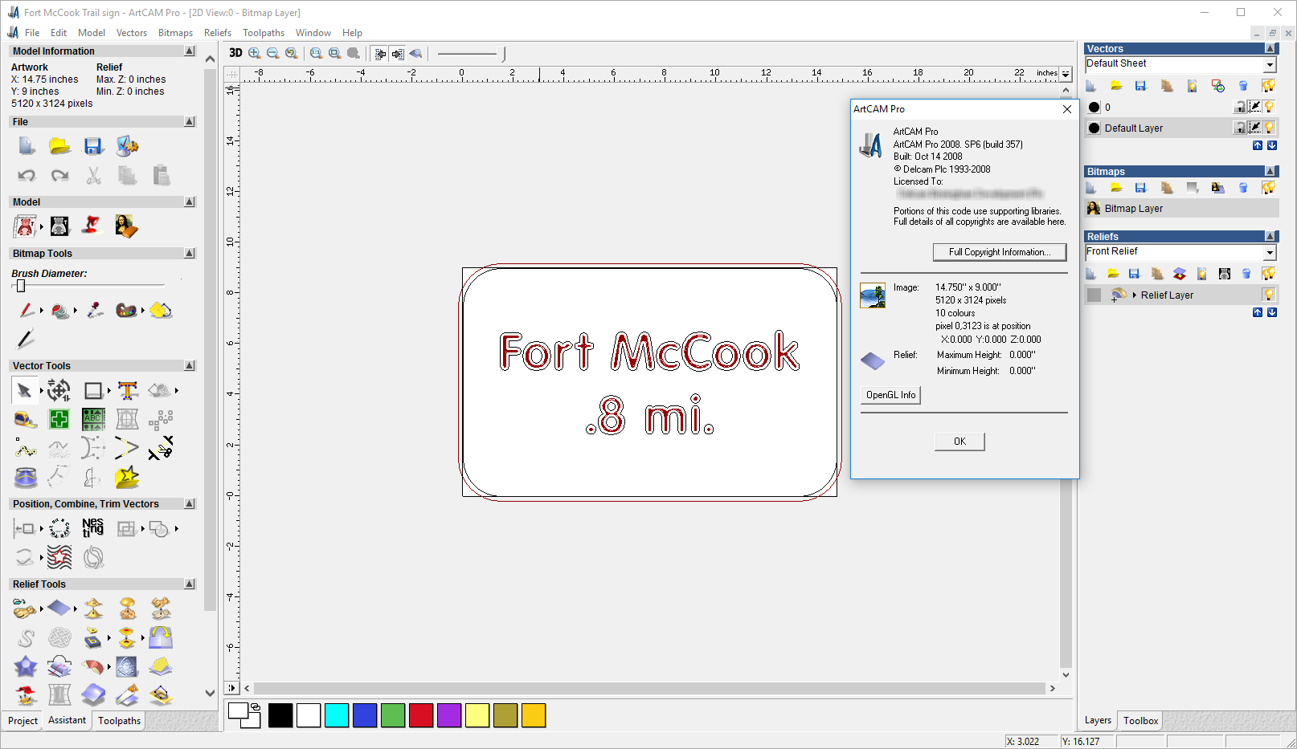
Task: Switch to the Toolbox tab
Action: click(1140, 721)
